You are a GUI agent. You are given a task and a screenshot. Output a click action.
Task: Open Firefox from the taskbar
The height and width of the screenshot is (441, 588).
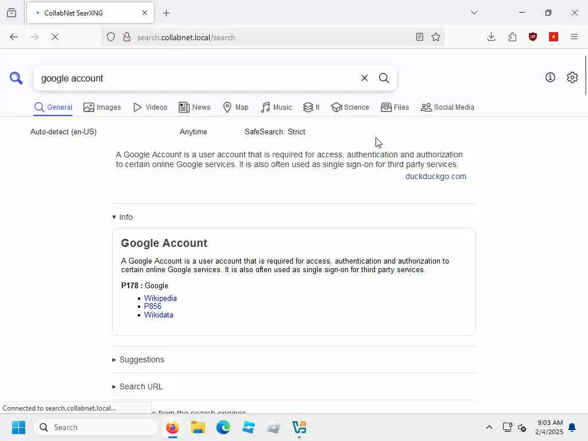172,427
